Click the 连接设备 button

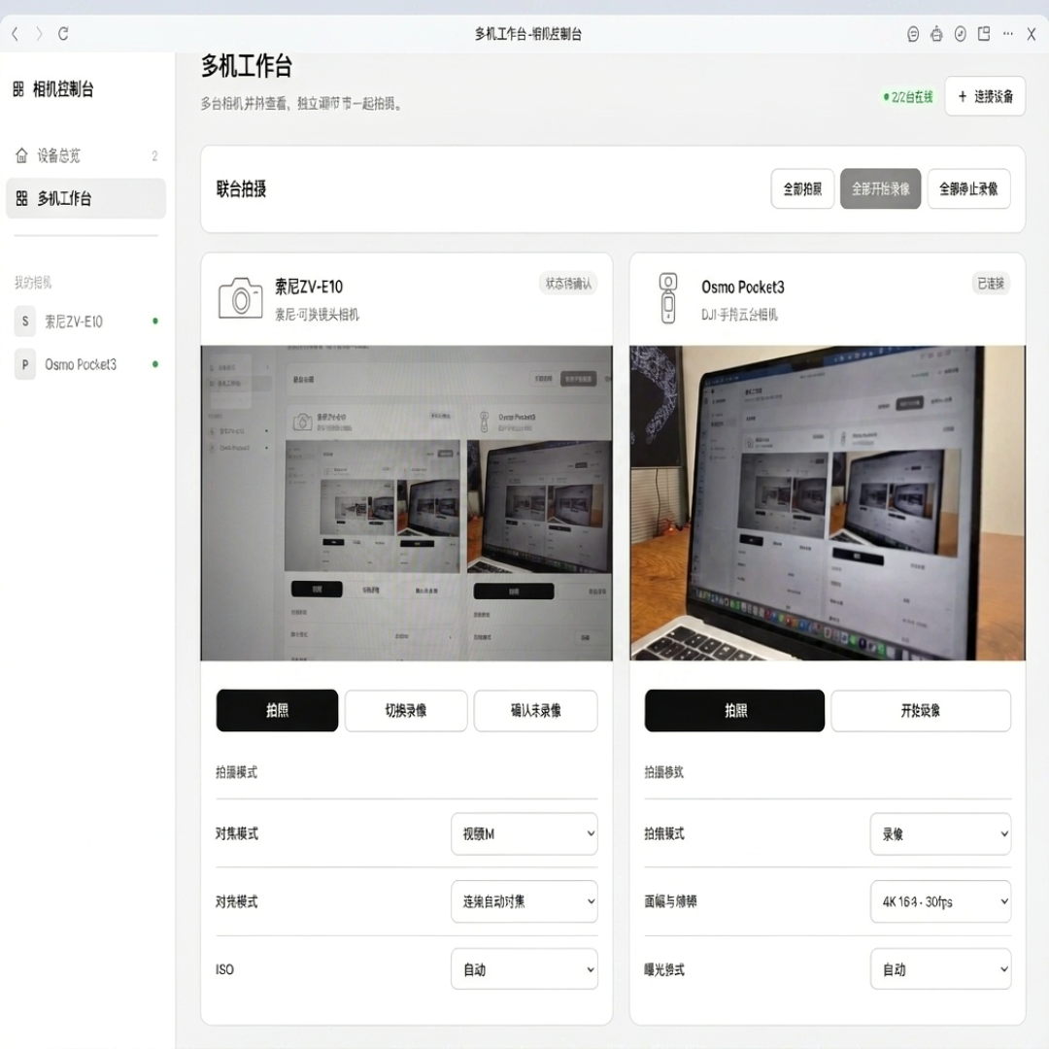click(985, 96)
